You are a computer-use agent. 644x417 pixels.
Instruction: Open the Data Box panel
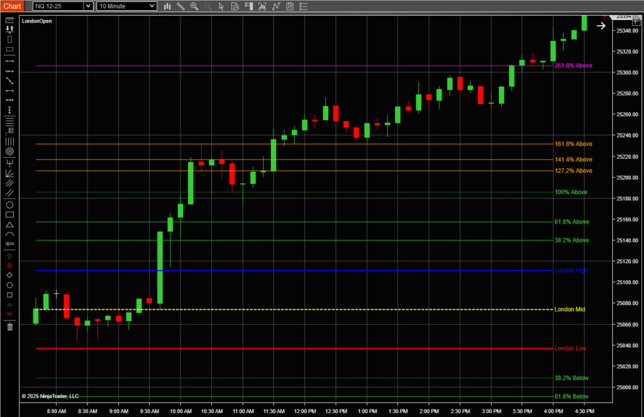(x=235, y=6)
